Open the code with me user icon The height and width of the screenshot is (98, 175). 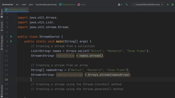(120, 5)
